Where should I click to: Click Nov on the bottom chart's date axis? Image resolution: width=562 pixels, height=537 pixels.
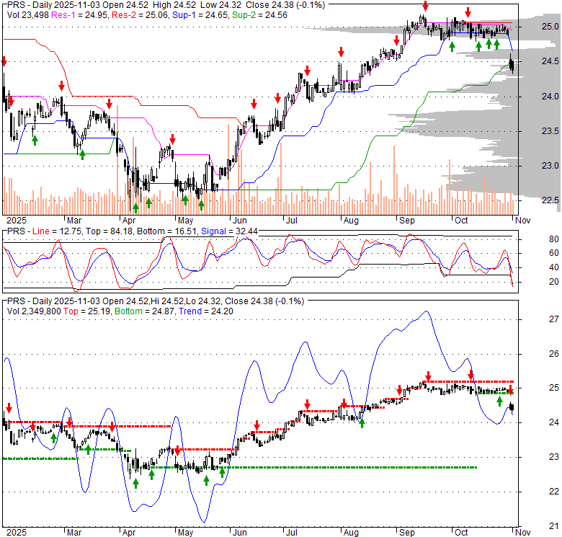point(522,533)
